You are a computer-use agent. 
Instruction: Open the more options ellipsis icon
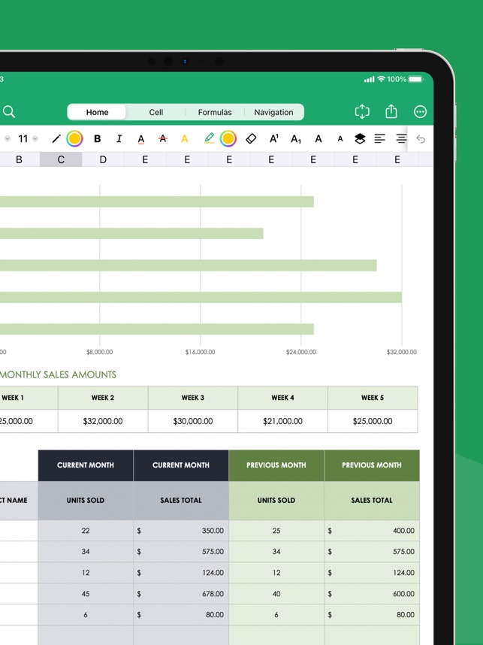pyautogui.click(x=420, y=111)
